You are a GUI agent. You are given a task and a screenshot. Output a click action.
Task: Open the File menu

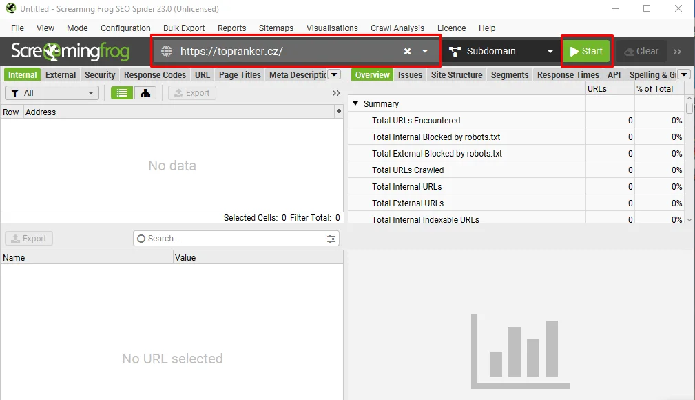coord(17,28)
